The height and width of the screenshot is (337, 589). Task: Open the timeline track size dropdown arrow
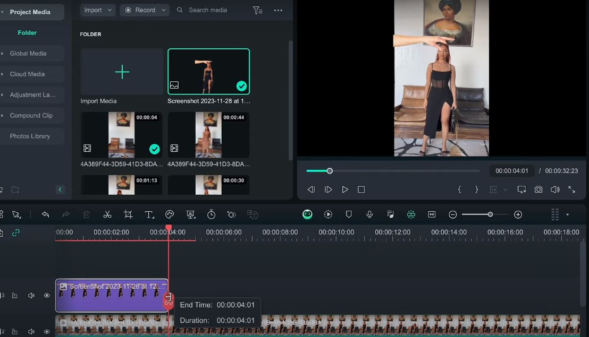click(x=568, y=215)
